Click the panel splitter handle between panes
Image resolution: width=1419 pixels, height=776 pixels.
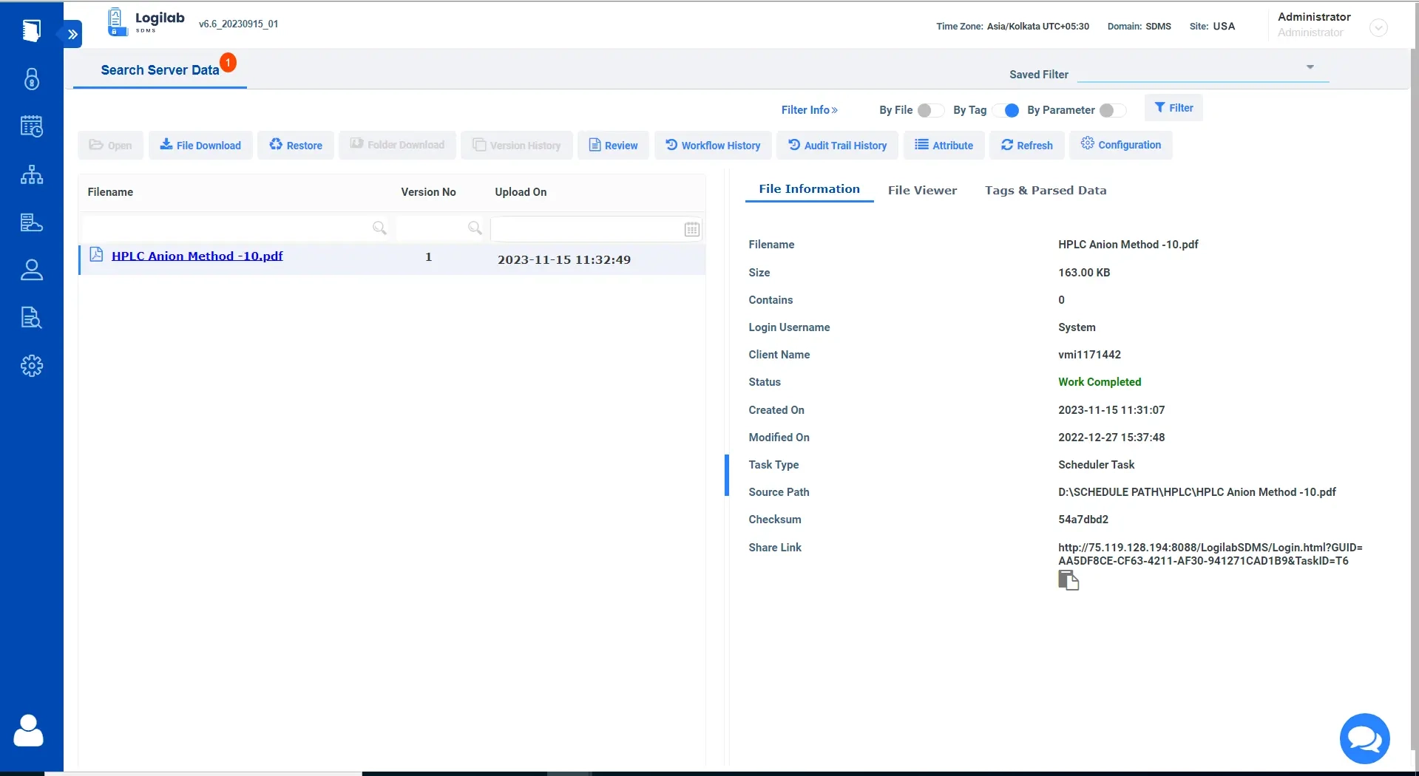(727, 475)
